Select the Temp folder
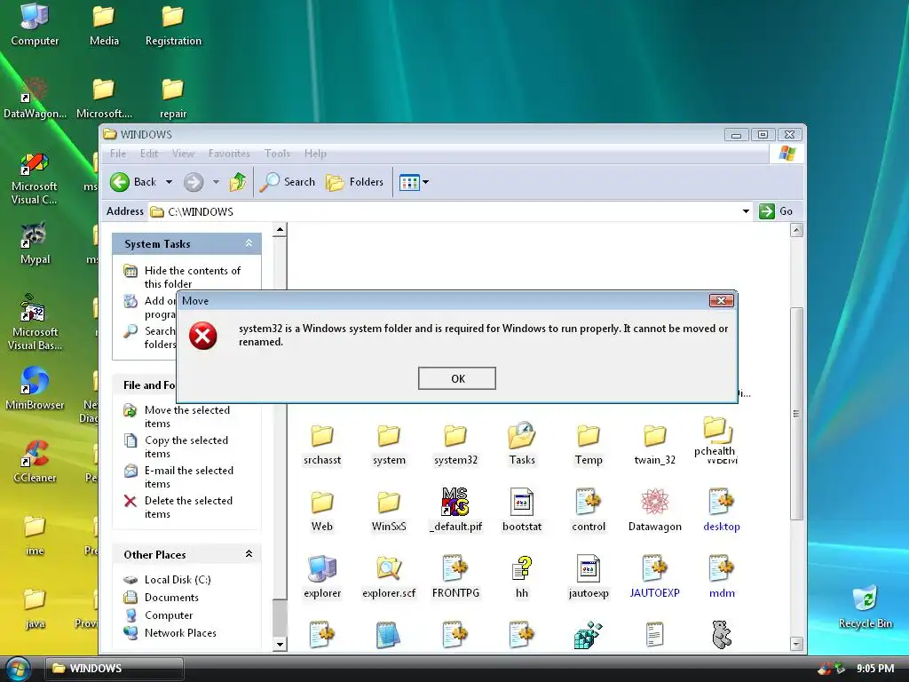The width and height of the screenshot is (909, 682). click(589, 445)
